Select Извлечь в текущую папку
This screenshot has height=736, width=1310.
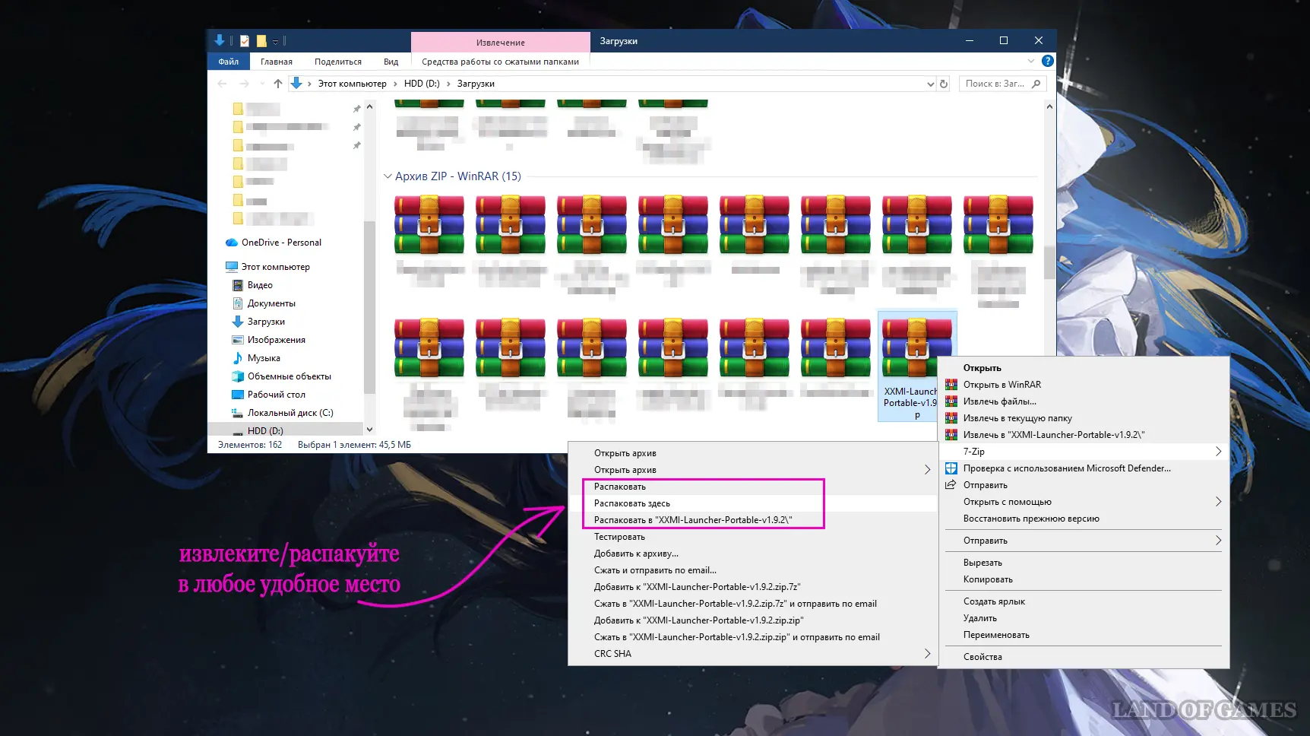click(x=1017, y=418)
